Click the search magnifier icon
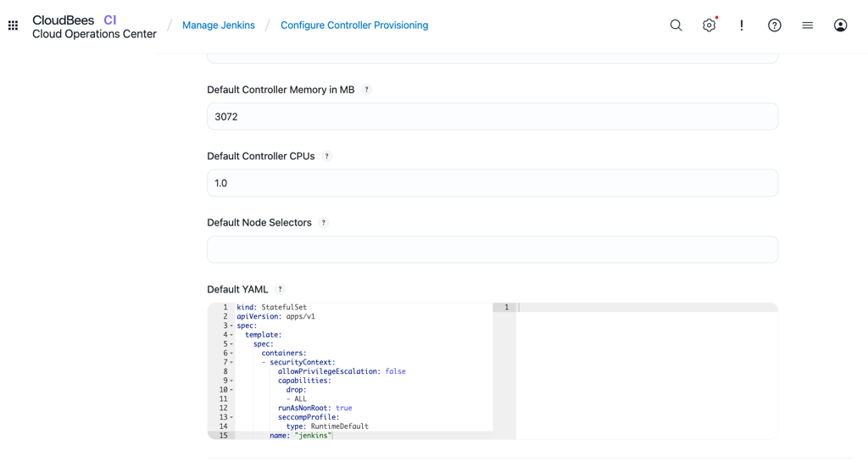This screenshot has width=868, height=462. [676, 25]
